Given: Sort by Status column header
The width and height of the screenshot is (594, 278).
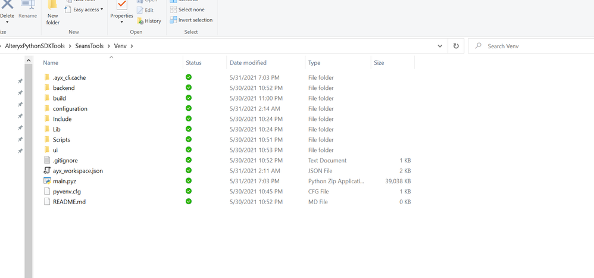Looking at the screenshot, I should tap(193, 63).
